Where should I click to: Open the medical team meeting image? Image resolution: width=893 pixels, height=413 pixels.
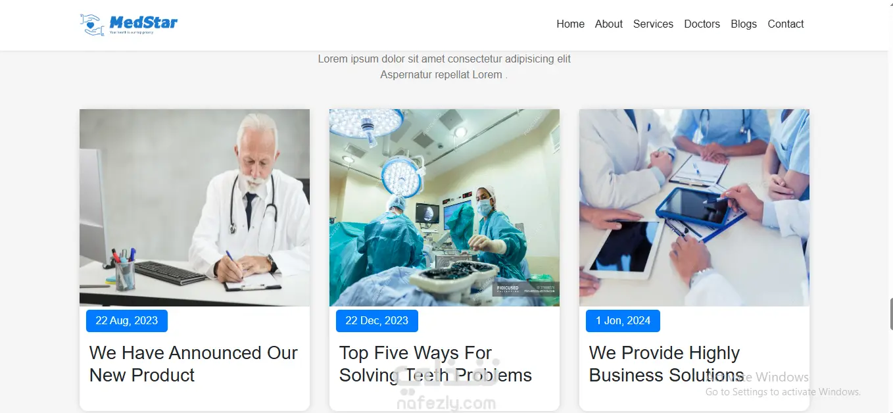pos(694,208)
